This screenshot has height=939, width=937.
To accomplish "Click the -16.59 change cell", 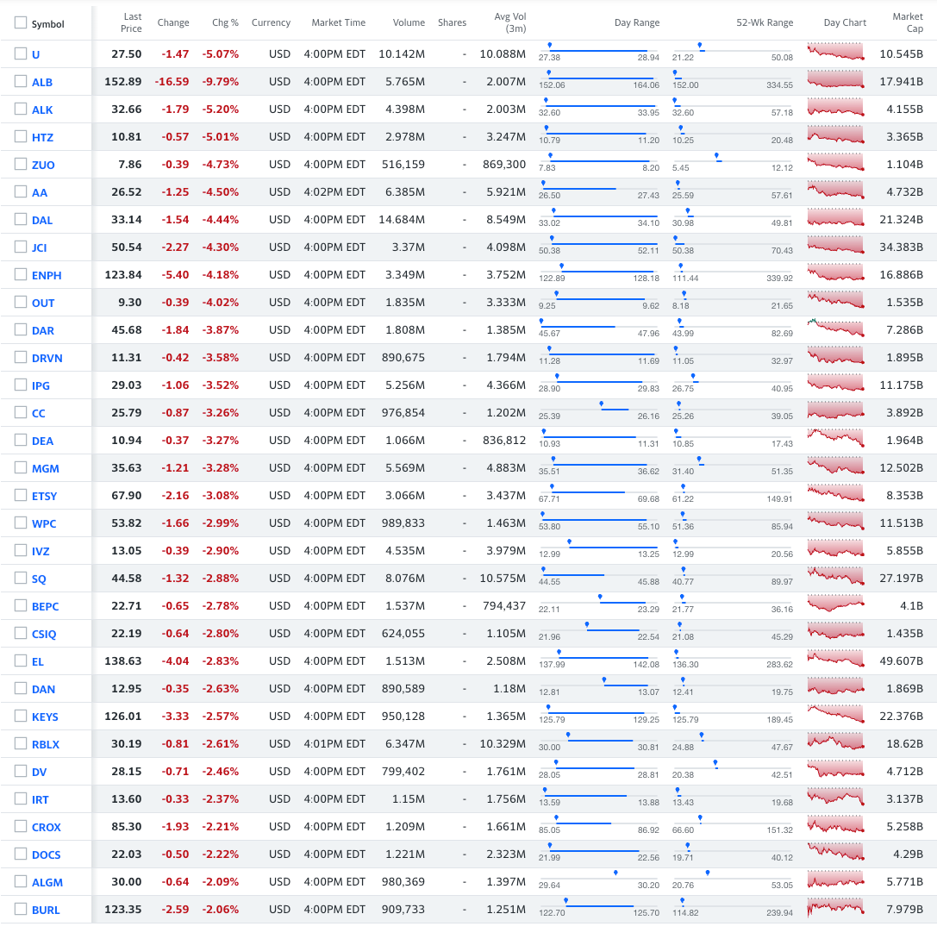I will pos(172,81).
